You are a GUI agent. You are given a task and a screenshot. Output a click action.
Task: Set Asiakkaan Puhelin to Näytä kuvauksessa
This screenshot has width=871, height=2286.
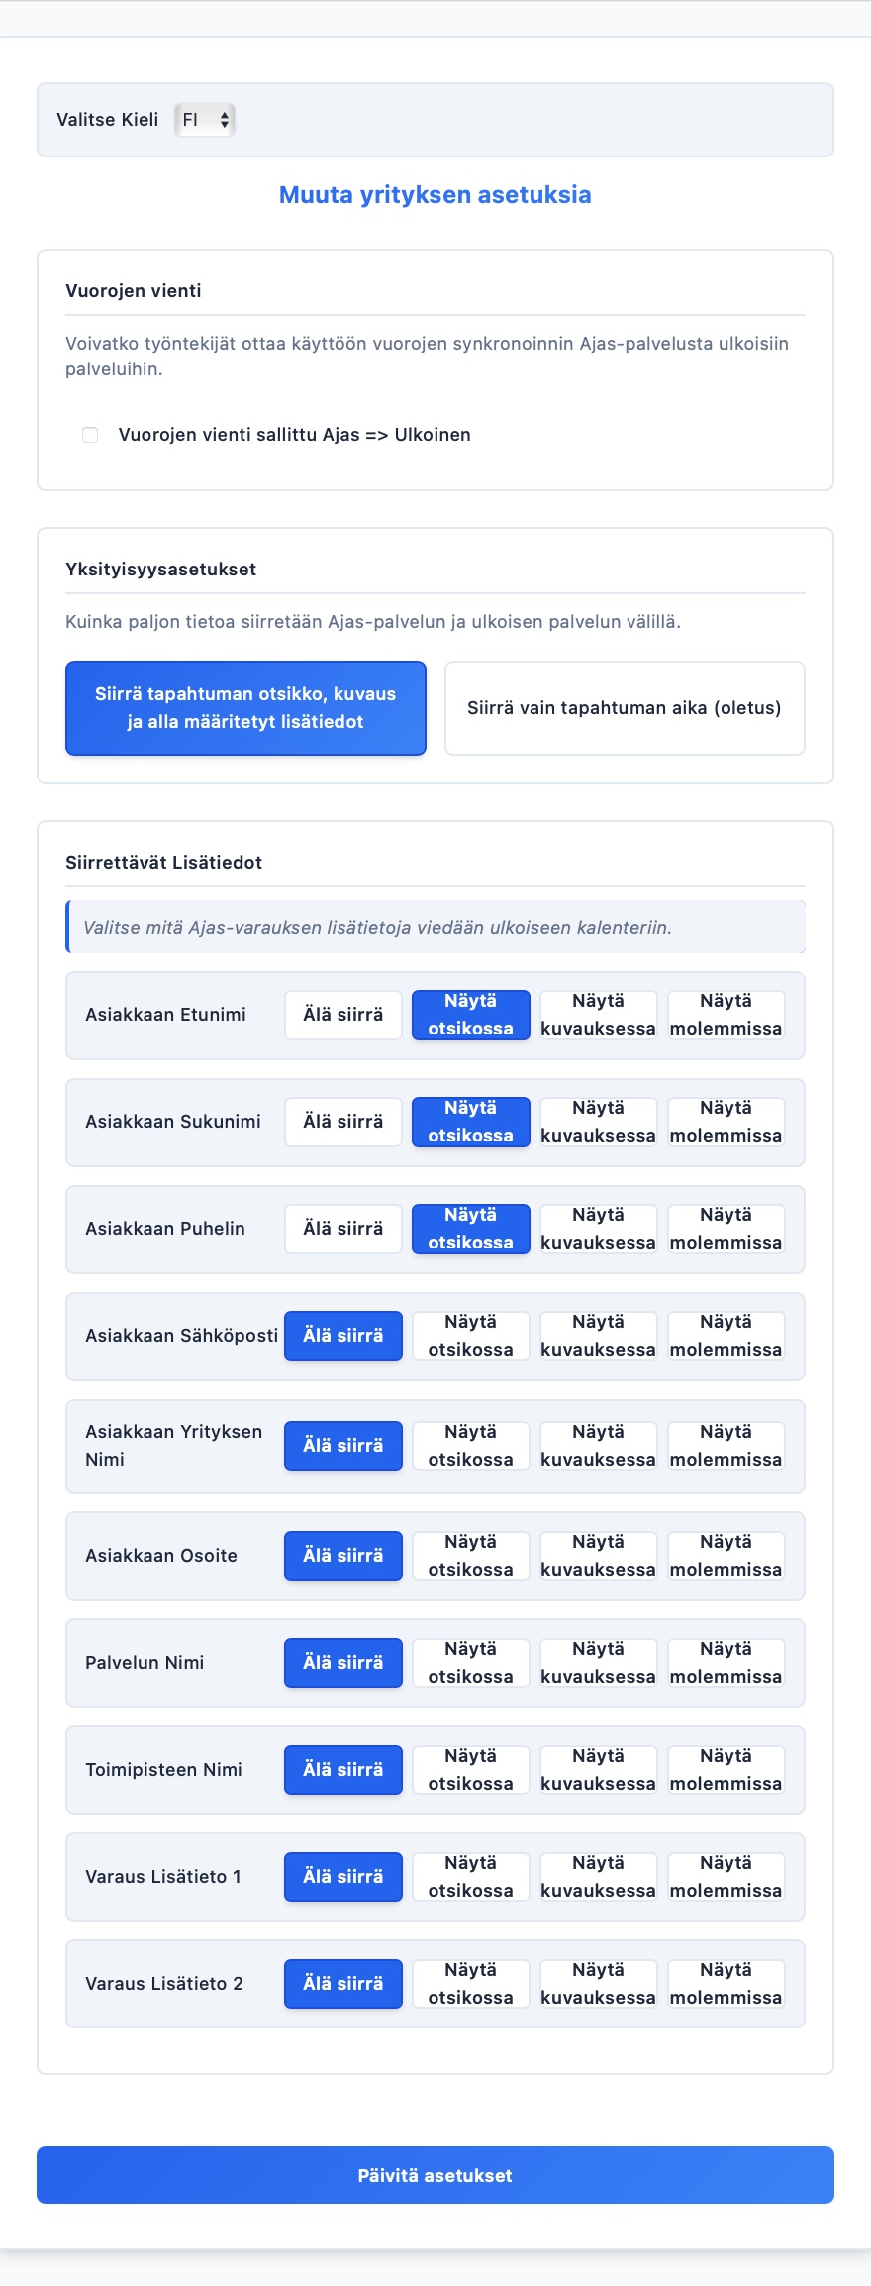pos(598,1229)
